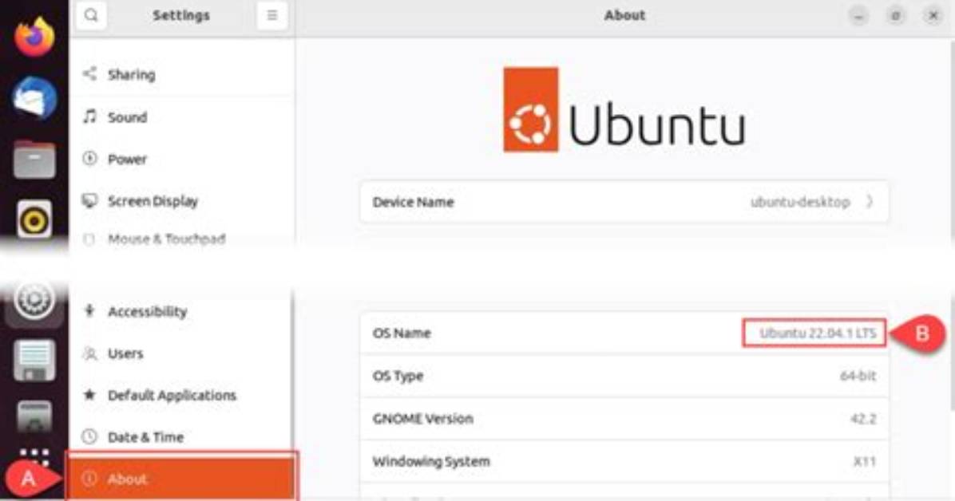The height and width of the screenshot is (501, 955).
Task: Select the About panel in sidebar
Action: click(x=181, y=479)
